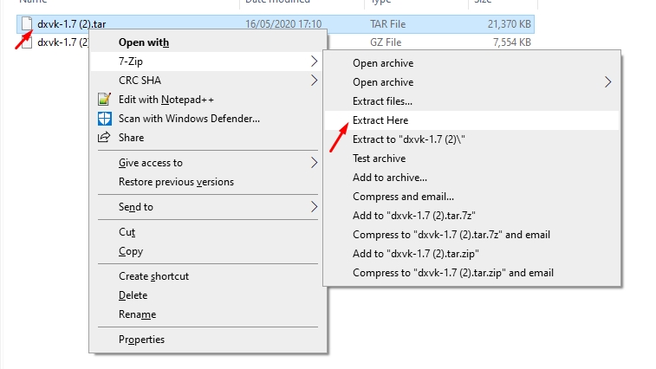
Task: Click the dxvk-1.7 (2).tar file icon
Action: pyautogui.click(x=26, y=24)
